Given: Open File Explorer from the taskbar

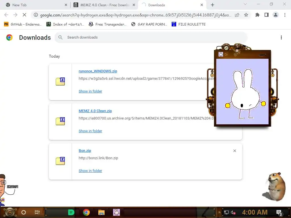Looking at the screenshot, I should pyautogui.click(x=101, y=212).
